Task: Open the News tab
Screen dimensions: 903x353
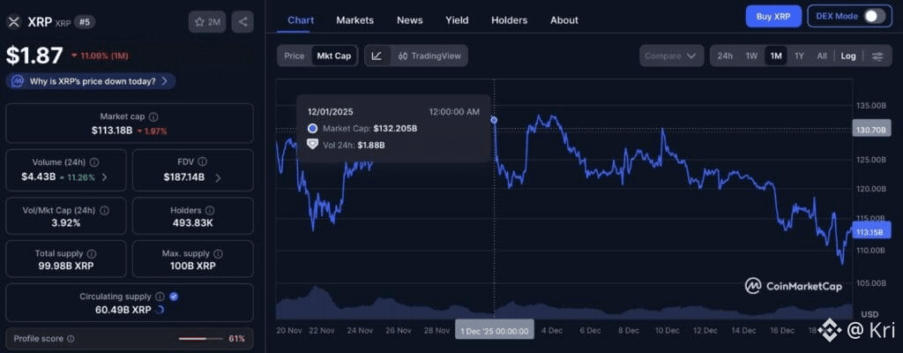Action: tap(409, 20)
